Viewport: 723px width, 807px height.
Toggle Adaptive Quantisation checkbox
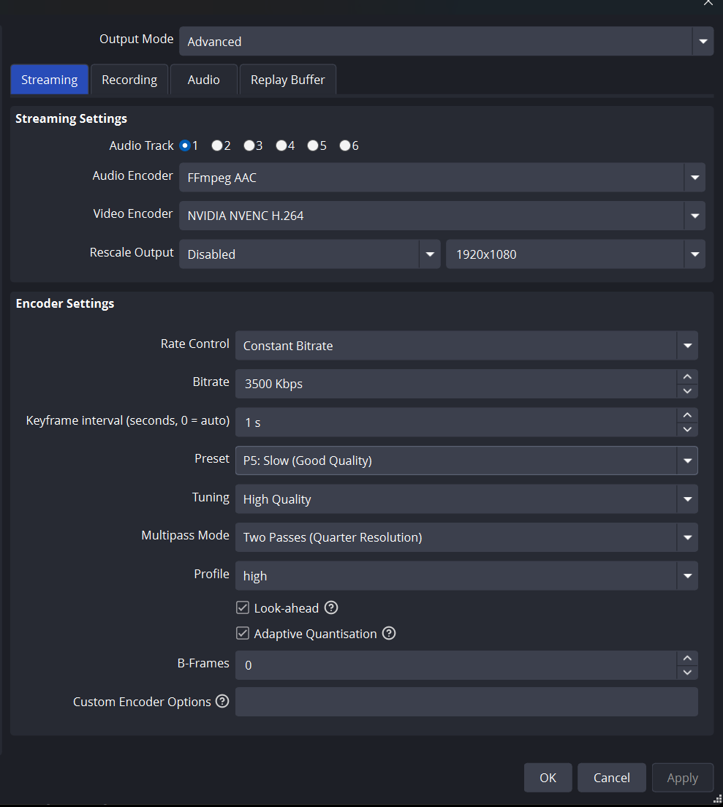[x=243, y=633]
